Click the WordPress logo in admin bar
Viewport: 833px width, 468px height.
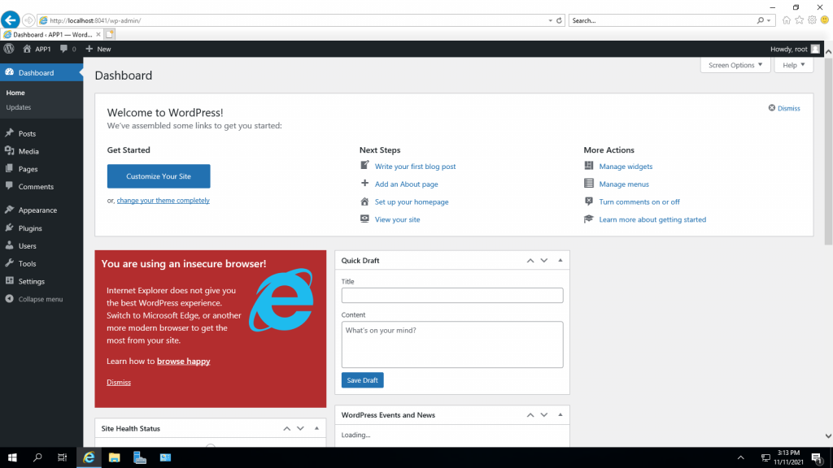[x=9, y=49]
